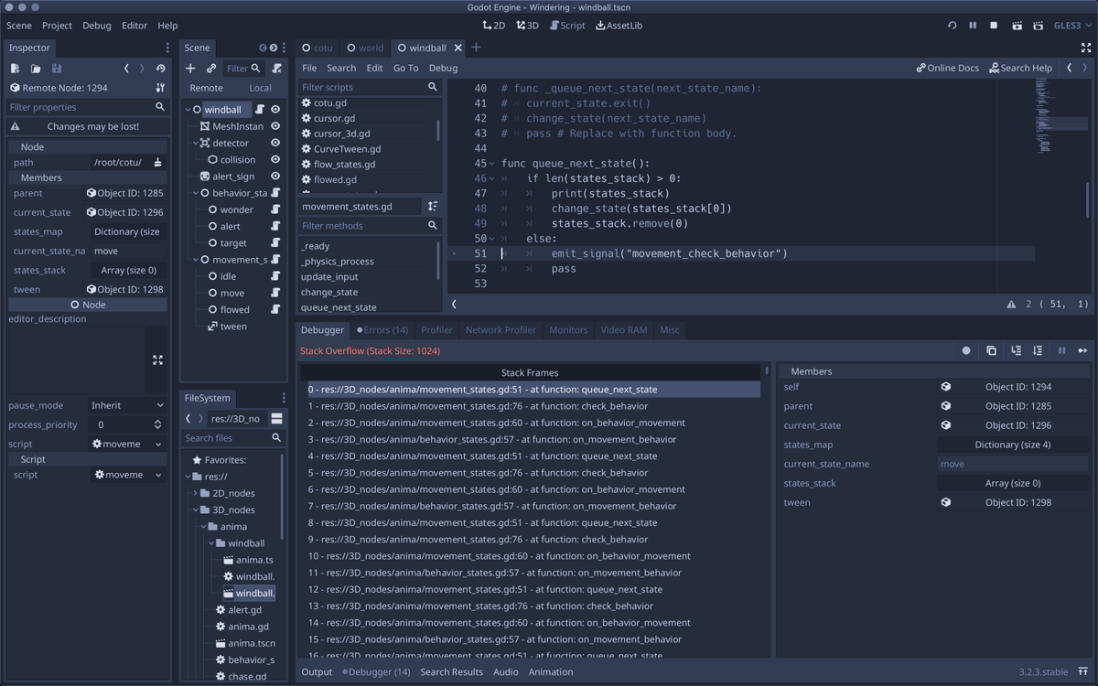Screen dimensions: 1098x686
Task: Toggle visibility of collision node
Action: click(275, 159)
